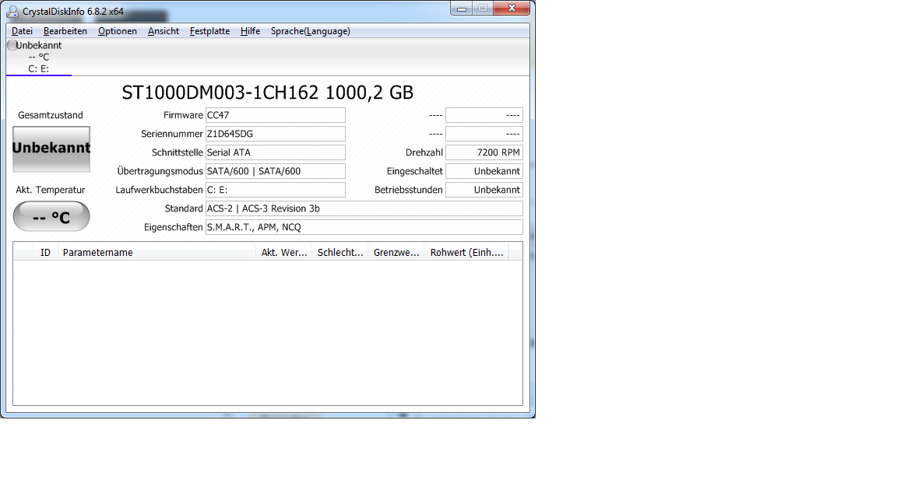Open the Festplatte menu
897x504 pixels.
(209, 31)
